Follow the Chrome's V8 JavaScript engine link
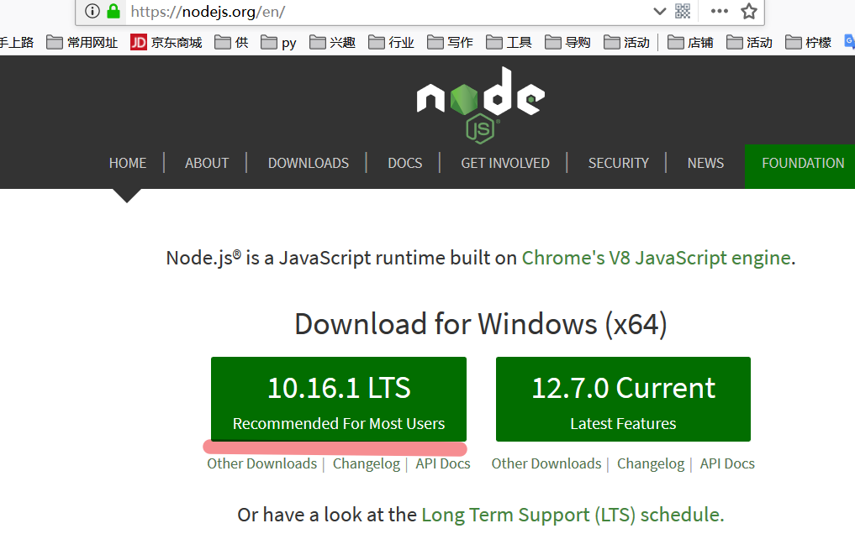The height and width of the screenshot is (539, 855). click(x=656, y=258)
